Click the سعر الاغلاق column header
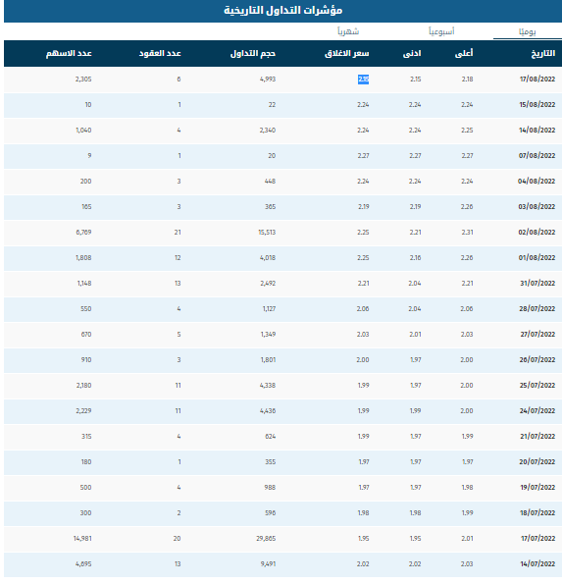This screenshot has width=562, height=584. click(x=347, y=54)
